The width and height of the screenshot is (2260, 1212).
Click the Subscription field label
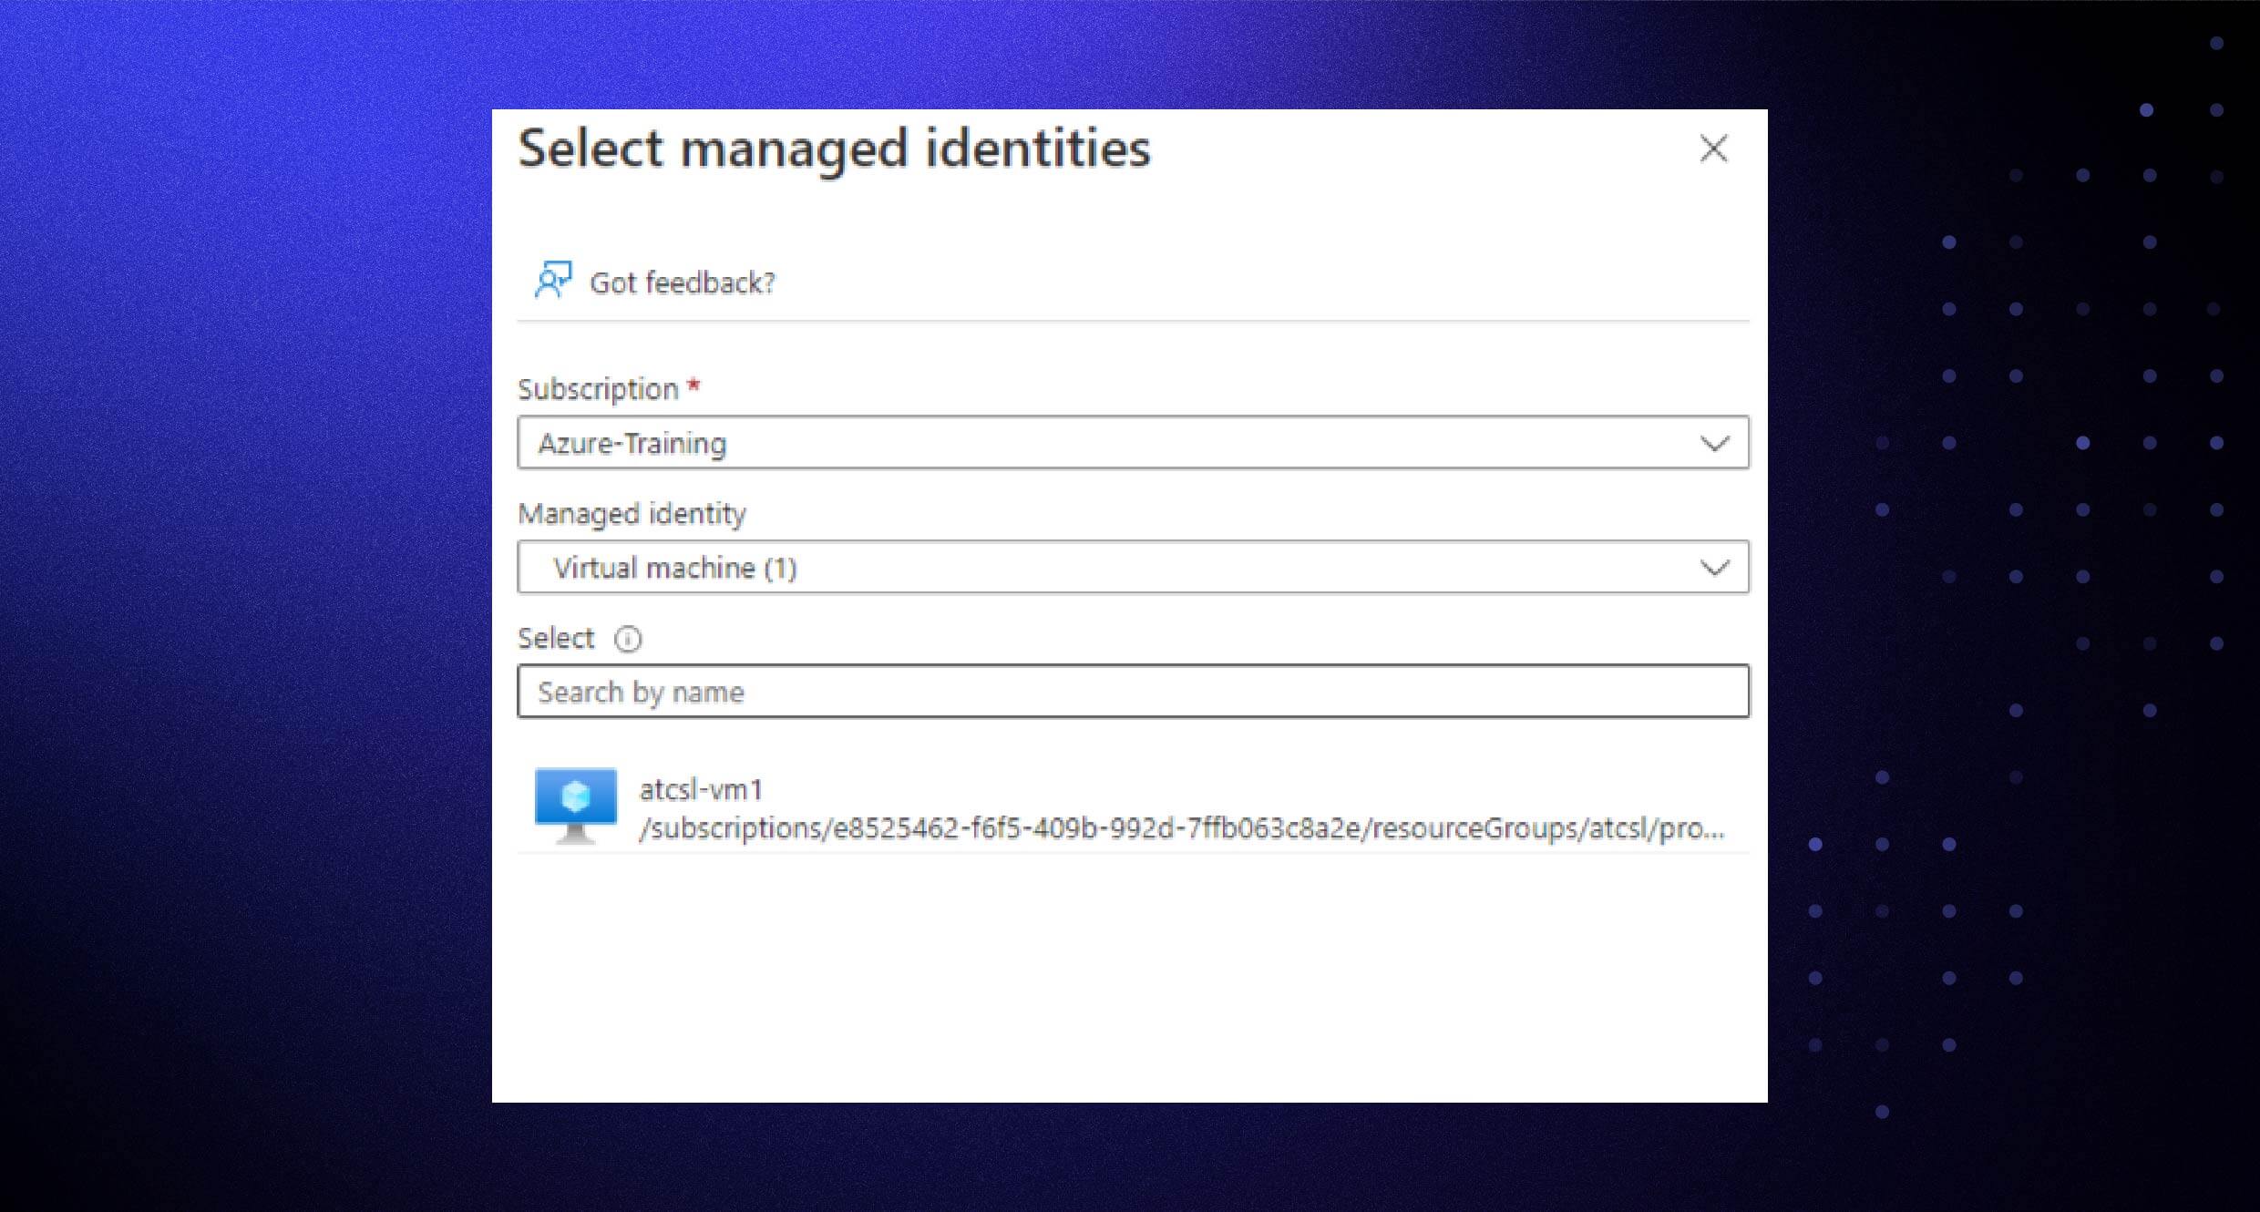click(599, 388)
